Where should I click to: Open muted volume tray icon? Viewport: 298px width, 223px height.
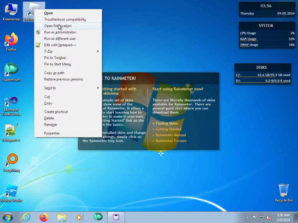coord(269,217)
